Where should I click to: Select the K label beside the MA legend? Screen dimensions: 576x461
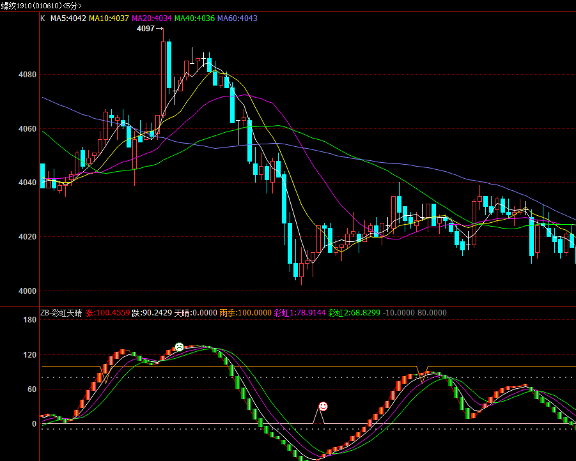[x=43, y=19]
